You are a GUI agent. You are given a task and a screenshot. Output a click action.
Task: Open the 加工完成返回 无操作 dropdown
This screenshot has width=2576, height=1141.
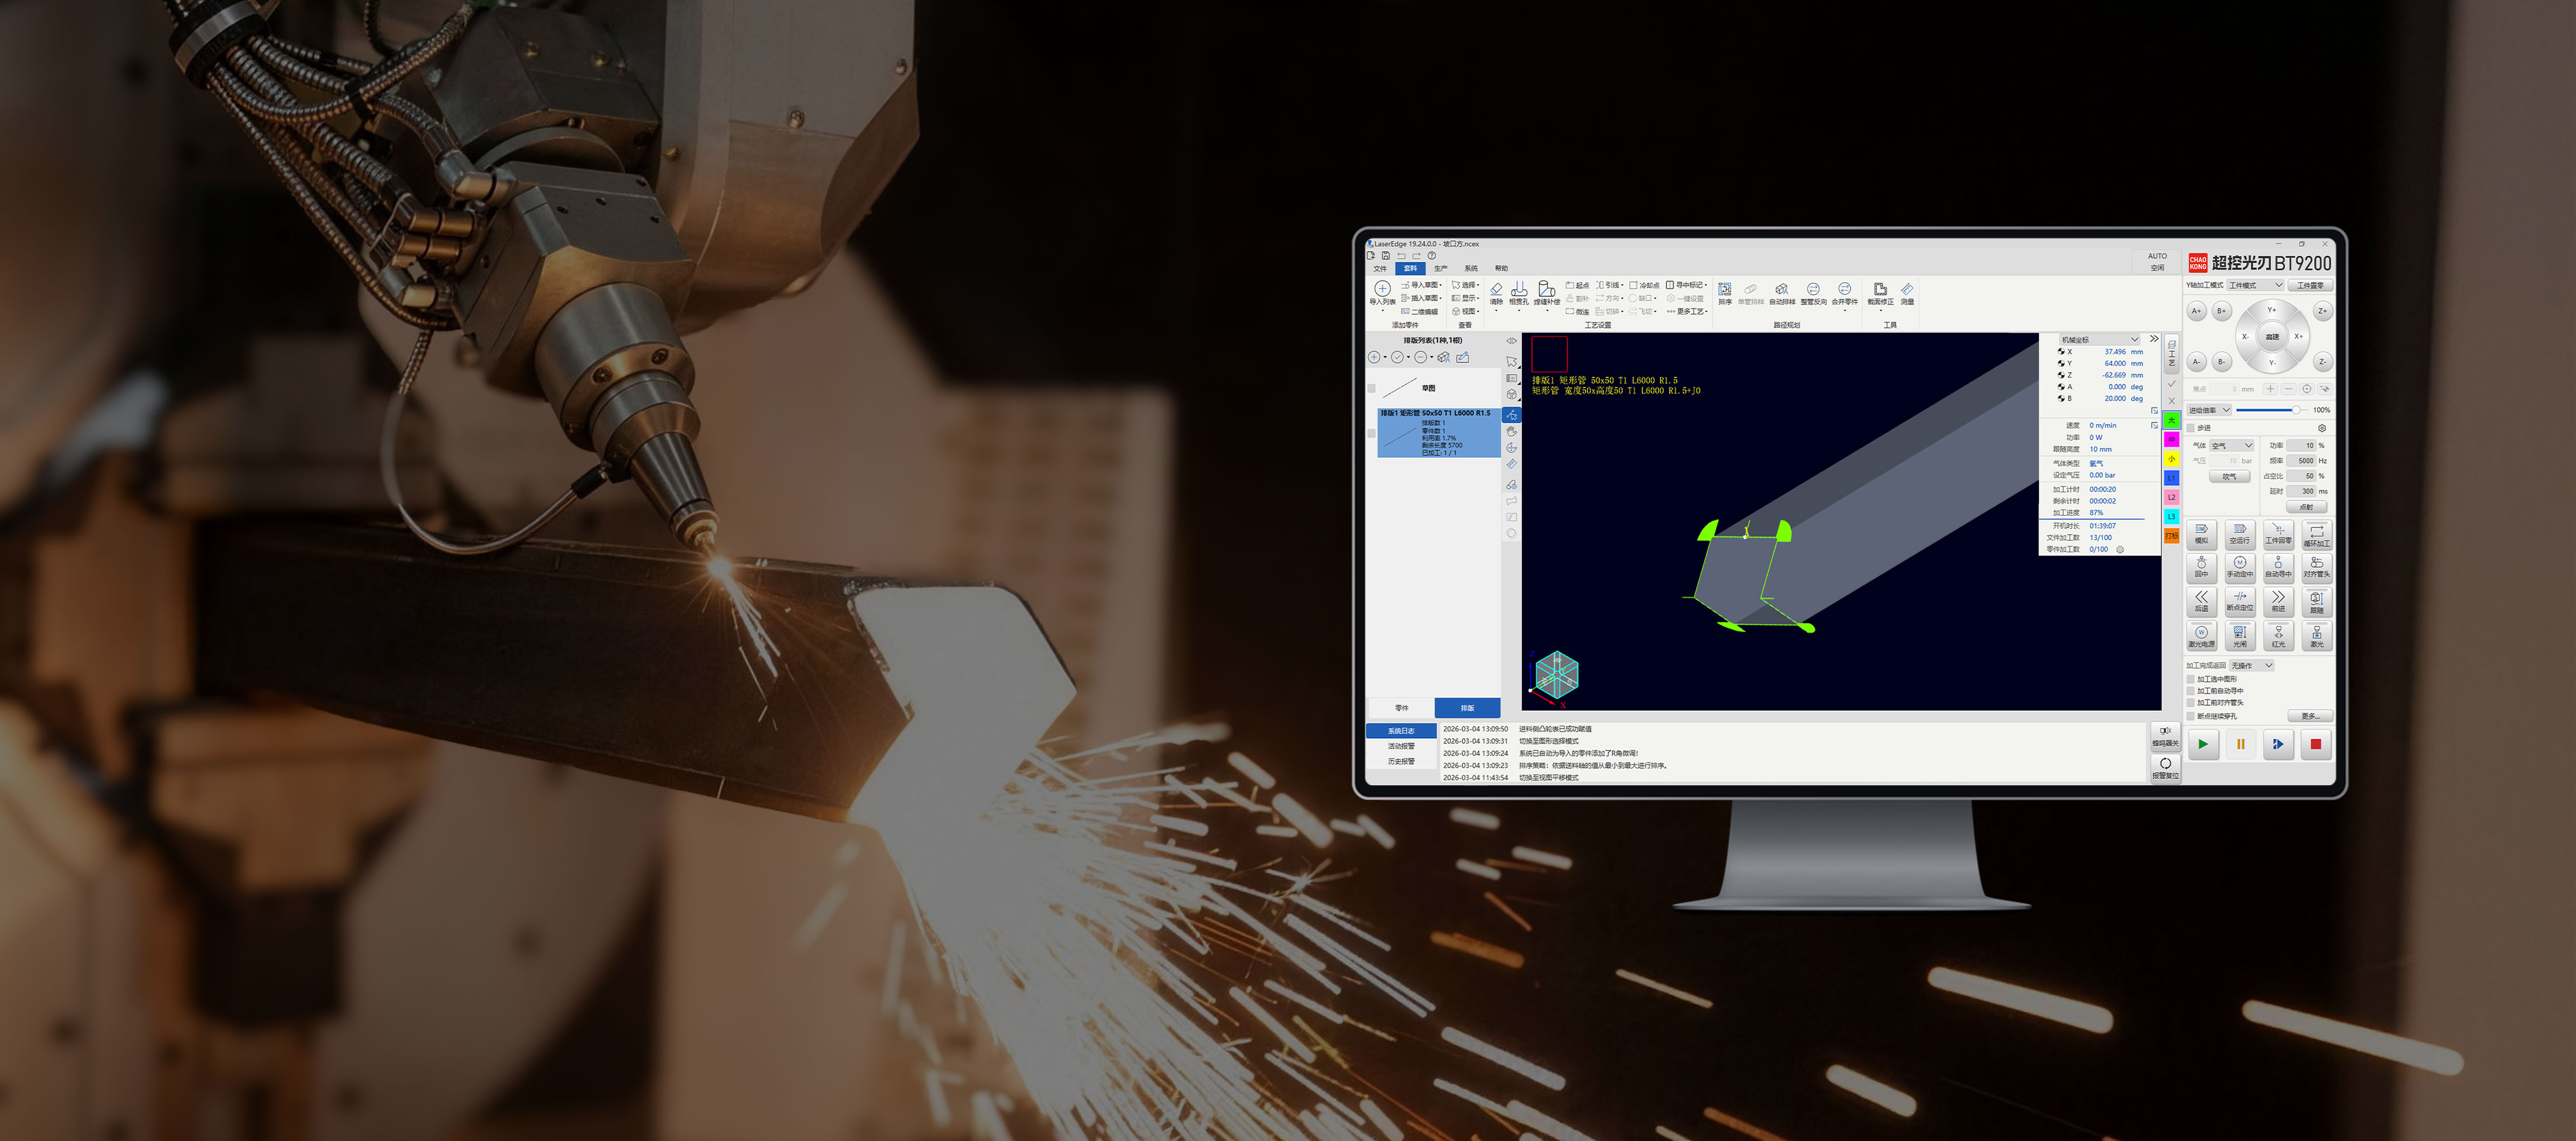2252,665
